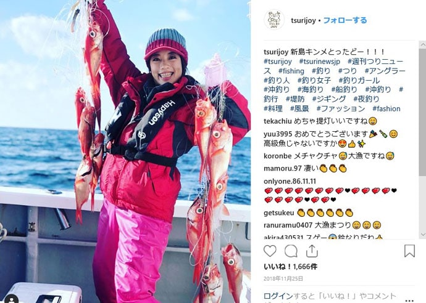This screenshot has width=426, height=303.
Task: Save the post with the bookmark icon
Action: (409, 251)
